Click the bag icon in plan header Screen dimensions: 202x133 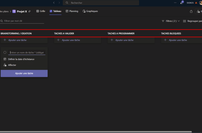click(191, 11)
